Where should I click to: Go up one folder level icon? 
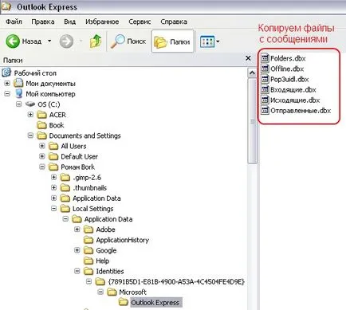tap(96, 41)
